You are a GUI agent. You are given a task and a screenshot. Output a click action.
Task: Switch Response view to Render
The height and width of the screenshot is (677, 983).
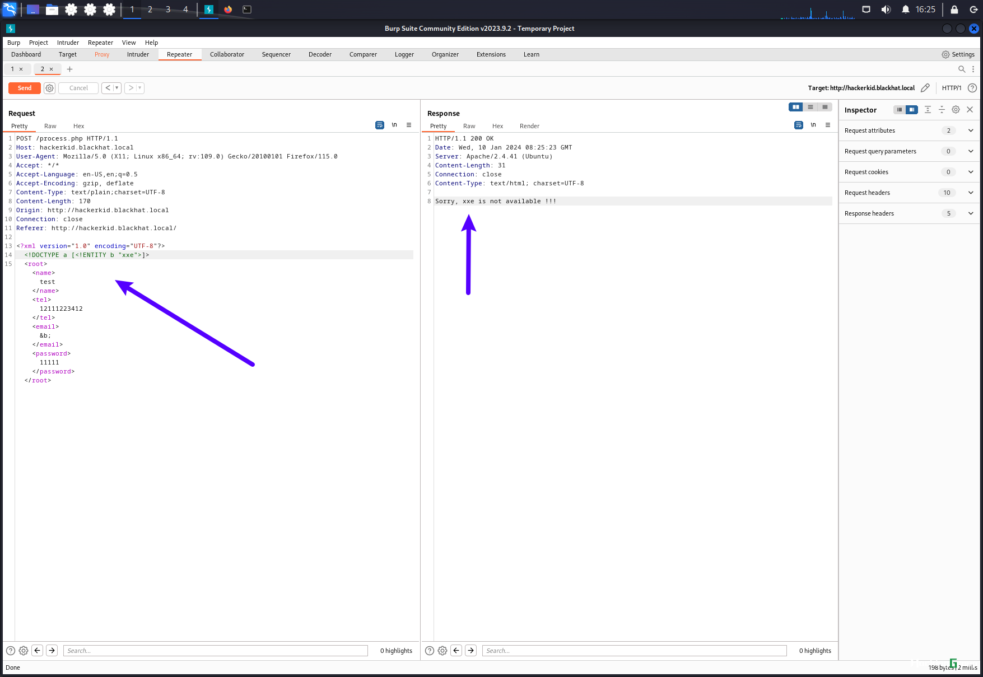click(x=529, y=126)
